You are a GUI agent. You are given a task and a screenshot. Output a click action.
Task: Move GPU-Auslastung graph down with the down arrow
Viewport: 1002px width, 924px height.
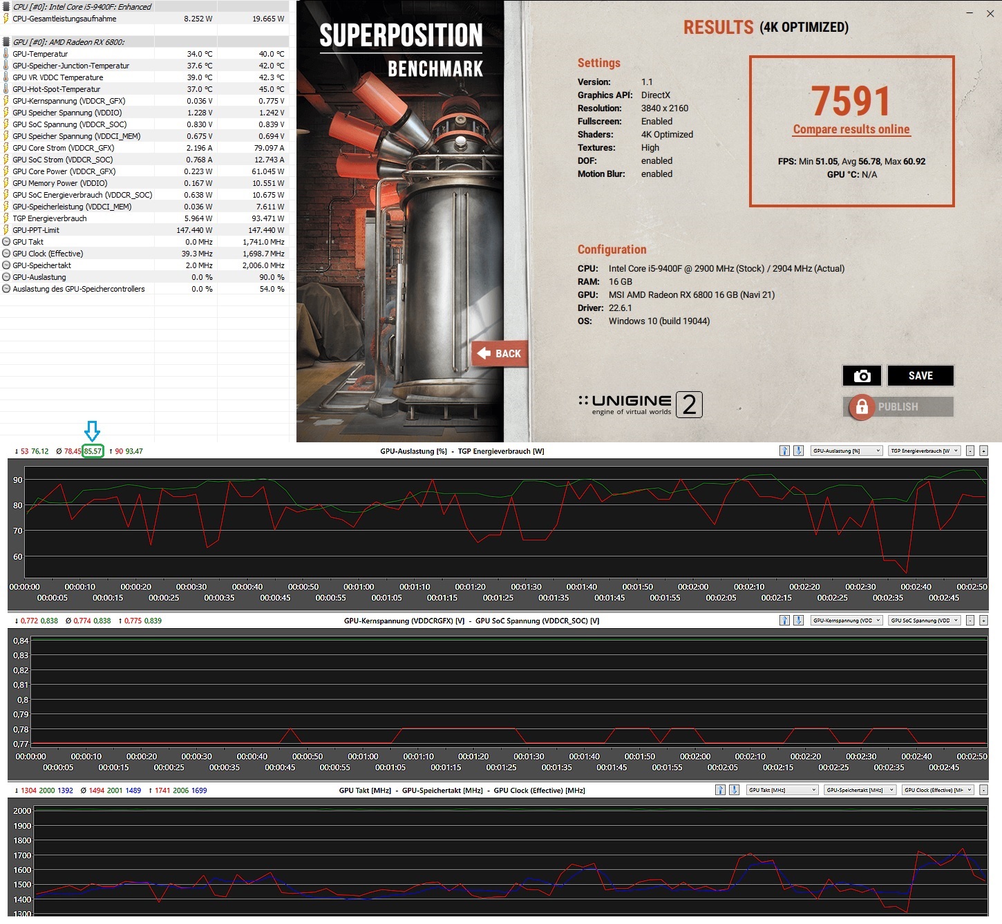pos(798,451)
